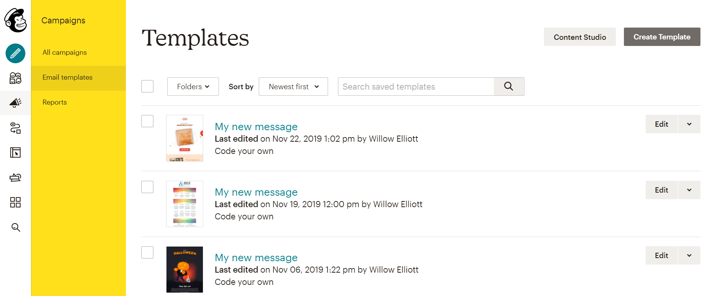Expand the Folders dropdown

click(193, 87)
